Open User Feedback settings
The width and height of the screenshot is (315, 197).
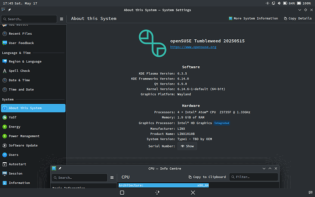(x=33, y=43)
